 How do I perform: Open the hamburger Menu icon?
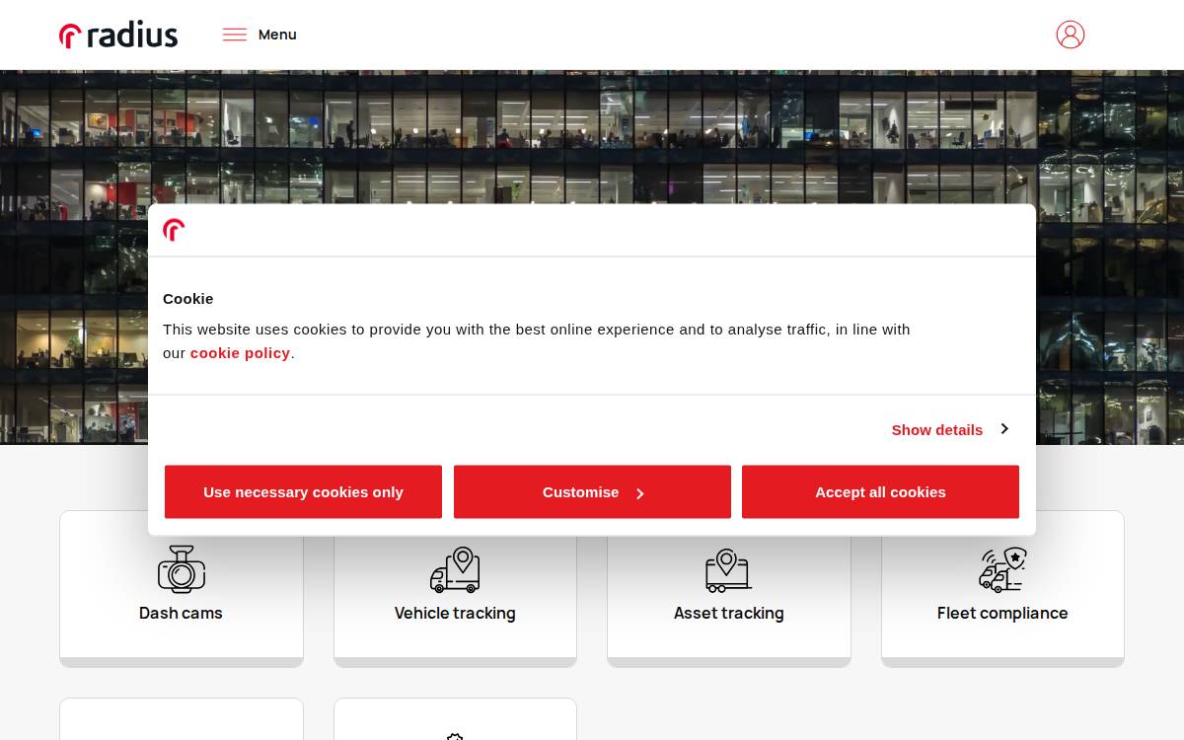(235, 35)
